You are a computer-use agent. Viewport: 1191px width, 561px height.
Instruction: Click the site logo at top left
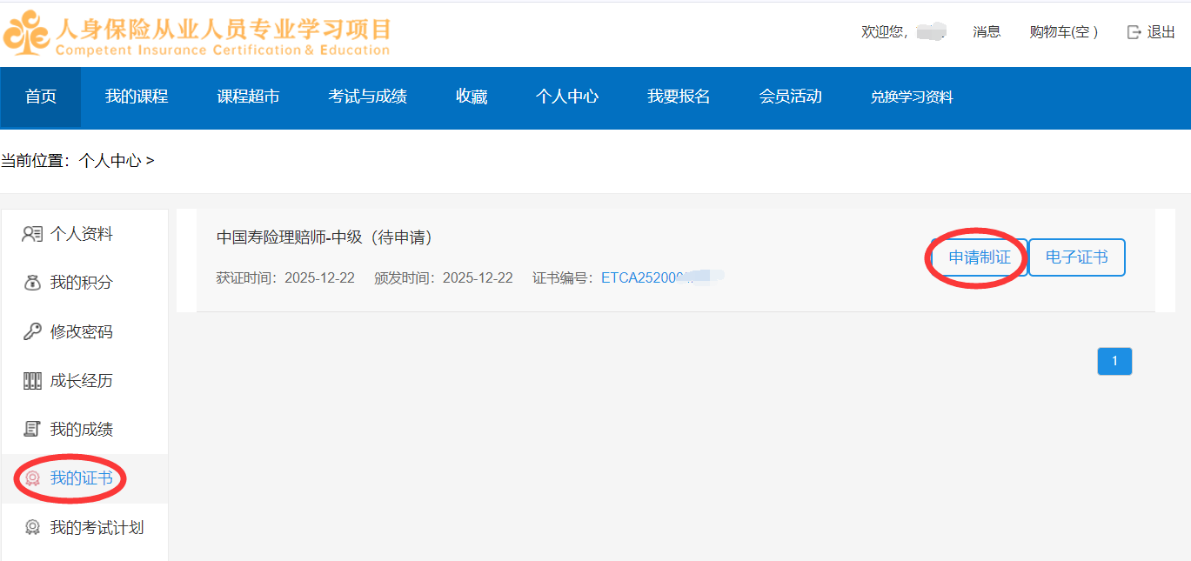[x=26, y=33]
